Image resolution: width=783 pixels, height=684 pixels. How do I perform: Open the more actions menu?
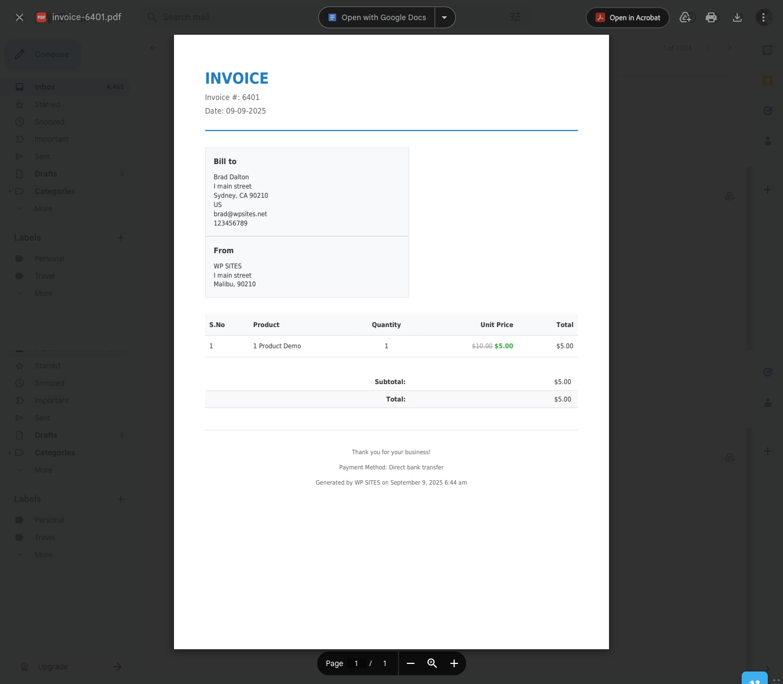click(x=763, y=17)
